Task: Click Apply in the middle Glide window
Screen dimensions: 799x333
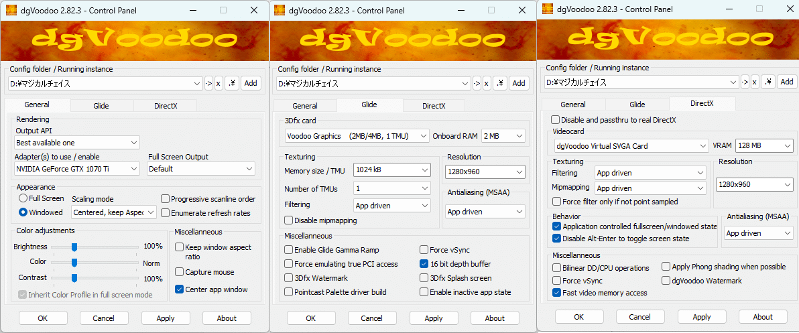Action: coord(434,318)
